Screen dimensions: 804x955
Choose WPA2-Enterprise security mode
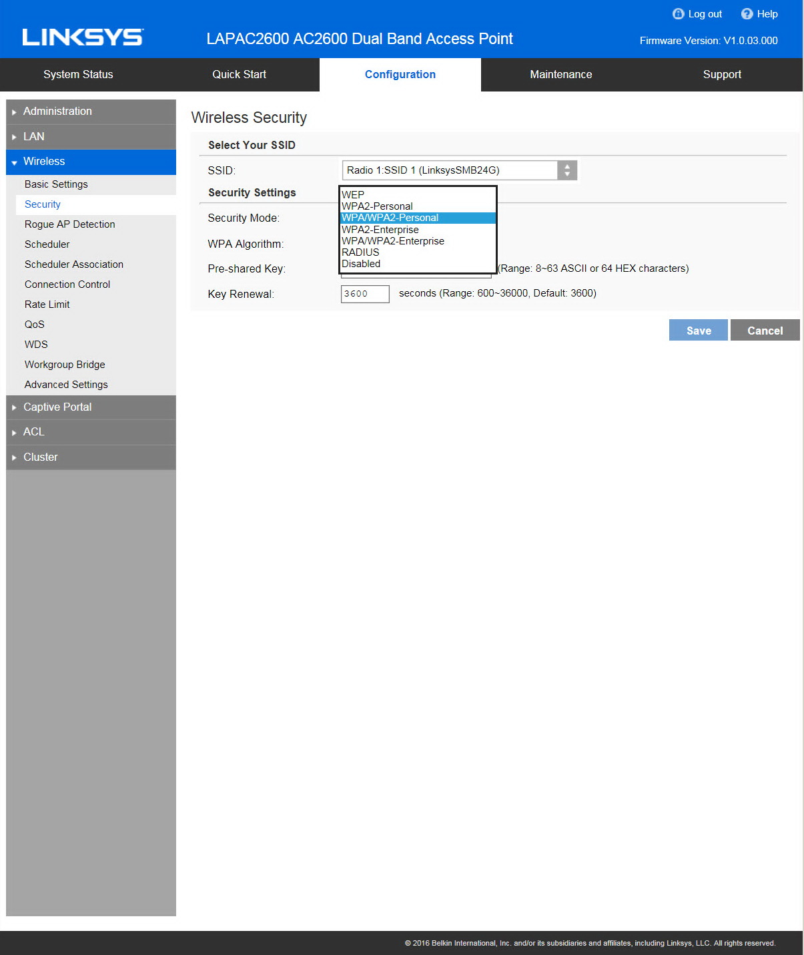[418, 230]
